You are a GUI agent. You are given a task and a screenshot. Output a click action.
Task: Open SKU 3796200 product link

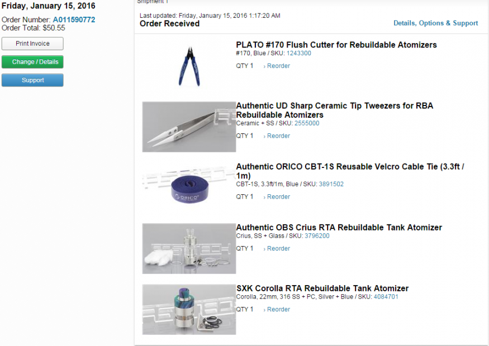[317, 236]
